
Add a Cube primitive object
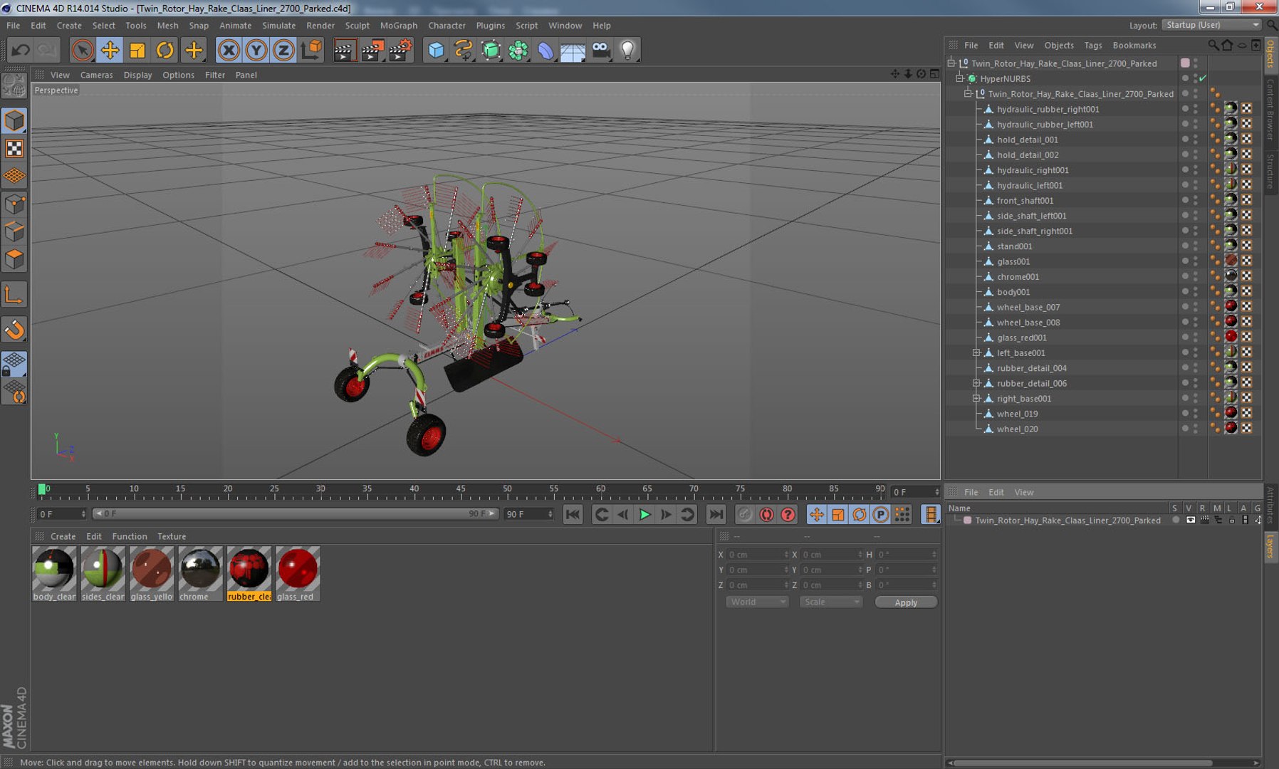point(436,50)
